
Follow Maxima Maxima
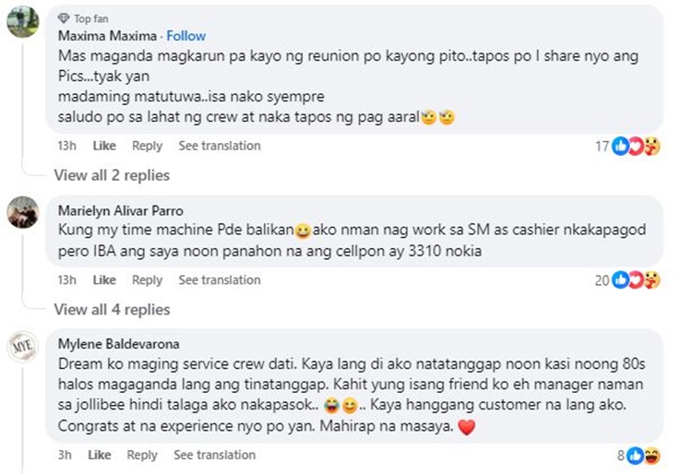pyautogui.click(x=185, y=36)
